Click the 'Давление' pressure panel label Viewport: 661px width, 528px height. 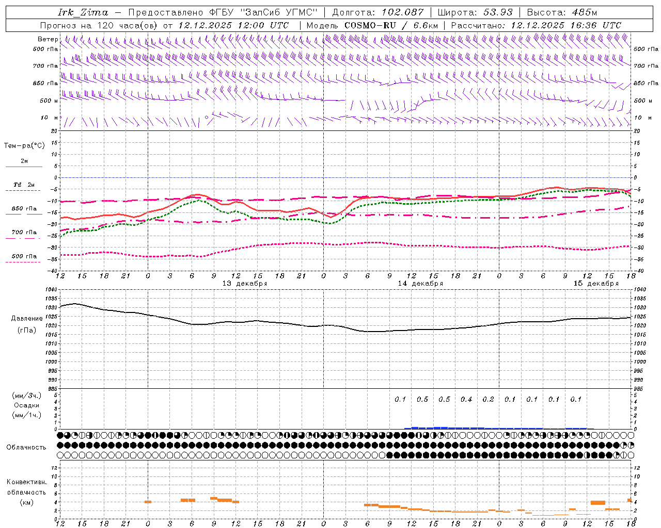click(27, 319)
